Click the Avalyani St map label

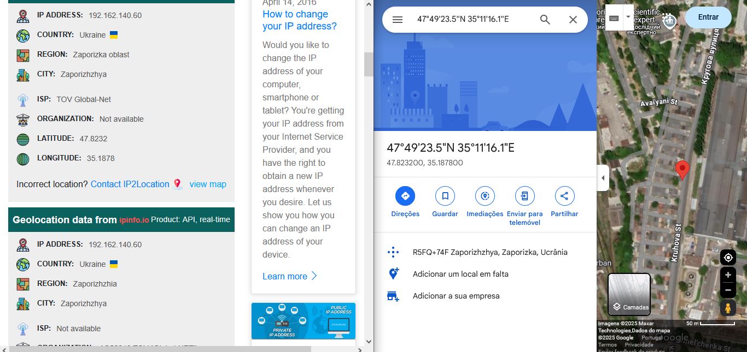[659, 102]
